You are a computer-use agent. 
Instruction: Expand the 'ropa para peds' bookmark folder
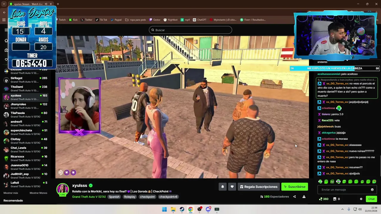(x=135, y=20)
